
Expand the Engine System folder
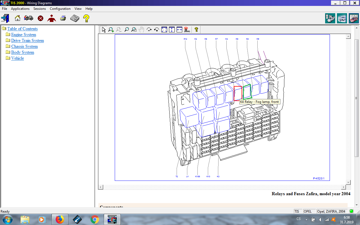tap(24, 35)
